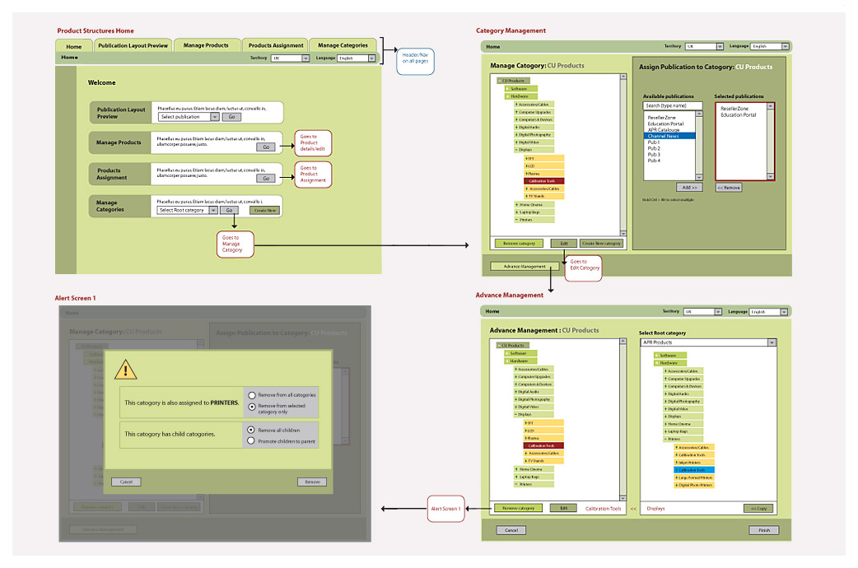Click Remove category in Advance Management
Image resolution: width=858 pixels, height=568 pixels.
[518, 508]
